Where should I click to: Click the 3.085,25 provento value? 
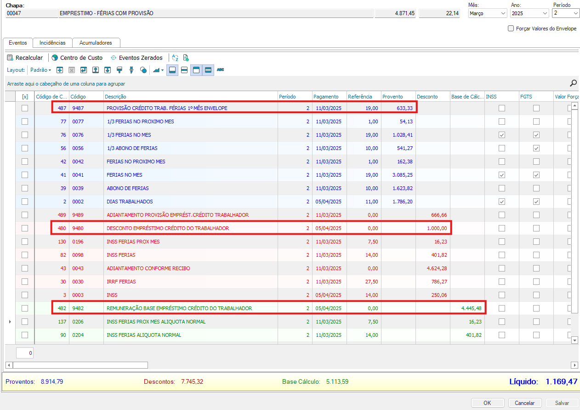[402, 175]
